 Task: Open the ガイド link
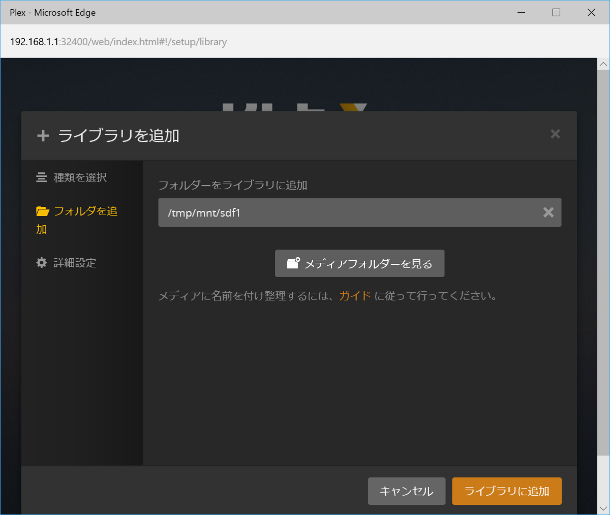point(355,296)
